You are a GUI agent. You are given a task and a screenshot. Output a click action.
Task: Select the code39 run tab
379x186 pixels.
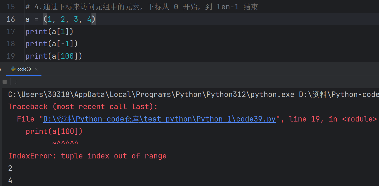24,69
